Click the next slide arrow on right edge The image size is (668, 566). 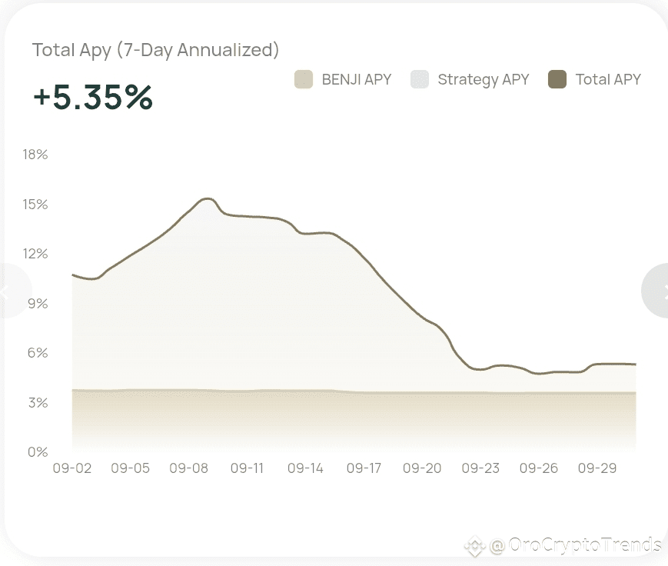(x=658, y=291)
